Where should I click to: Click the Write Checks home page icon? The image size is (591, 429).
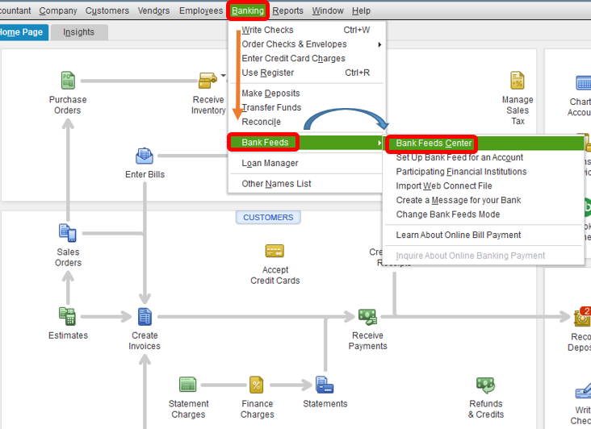[584, 391]
